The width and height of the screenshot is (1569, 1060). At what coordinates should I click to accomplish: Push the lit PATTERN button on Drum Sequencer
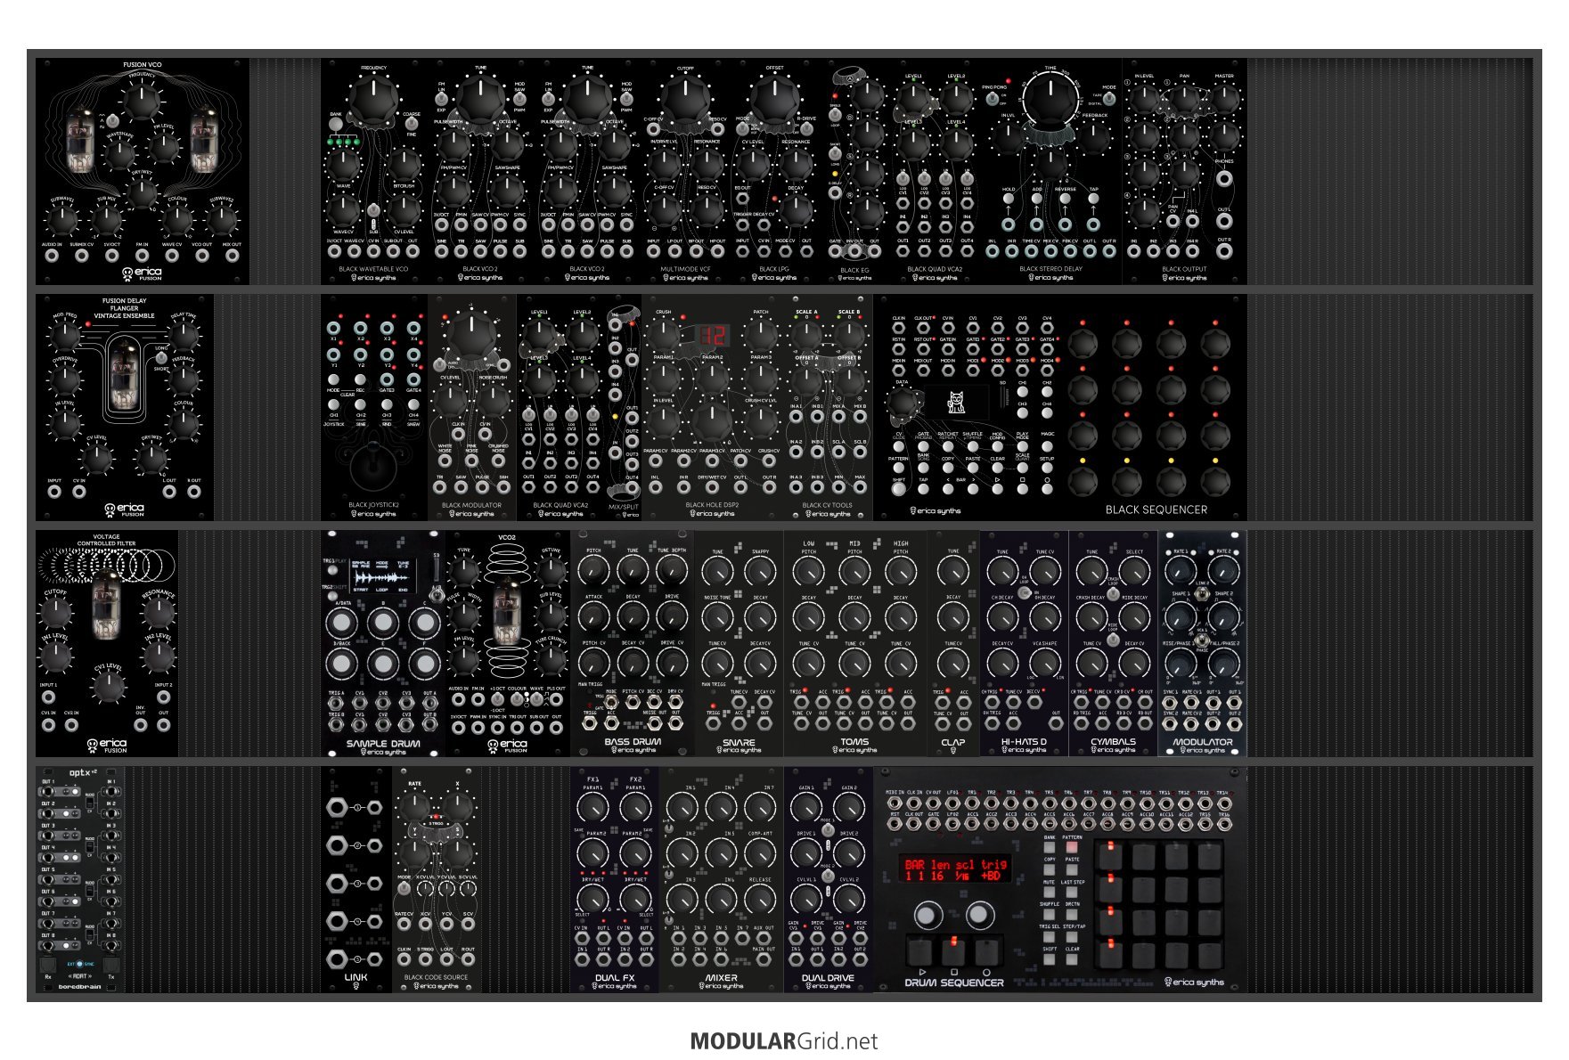pos(1072,847)
